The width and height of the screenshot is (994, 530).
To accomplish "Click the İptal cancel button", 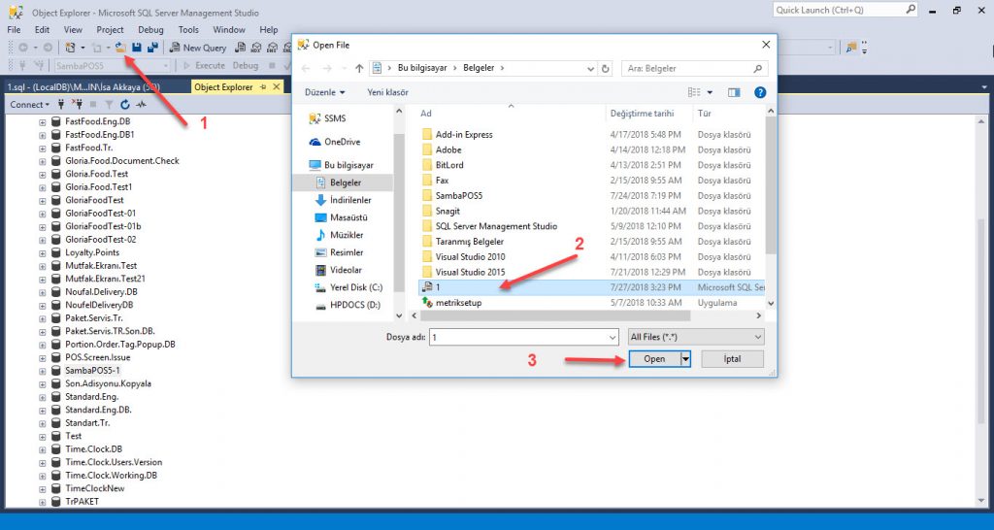I will (732, 359).
